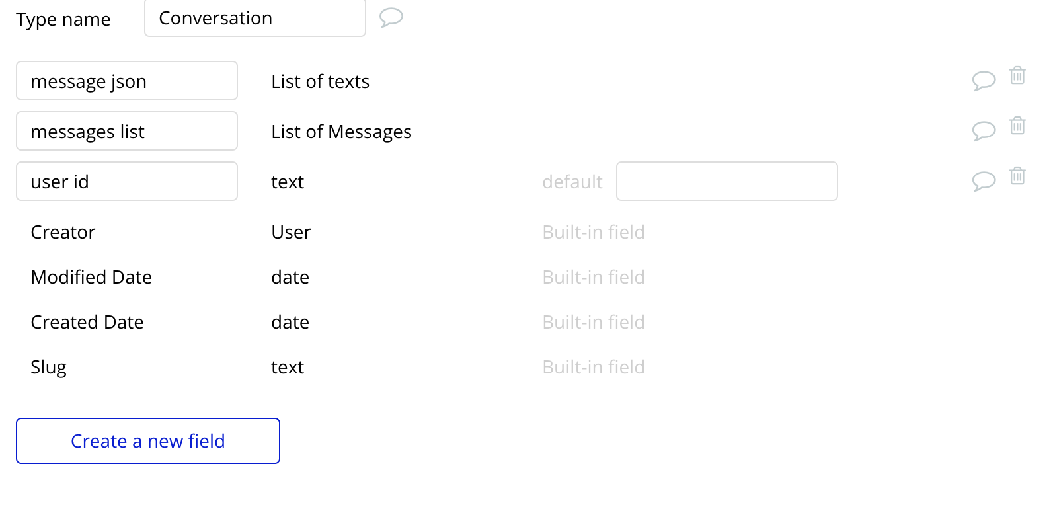This screenshot has width=1051, height=509.
Task: Delete the messages list field
Action: click(1017, 126)
